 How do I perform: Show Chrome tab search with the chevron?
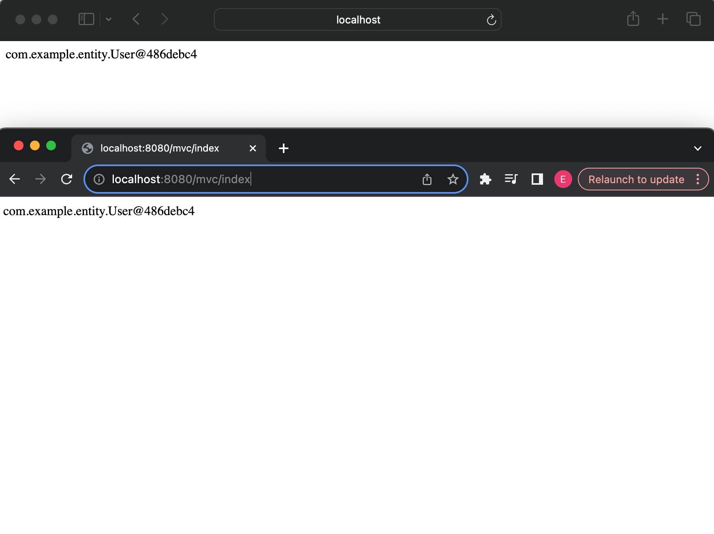pyautogui.click(x=697, y=148)
